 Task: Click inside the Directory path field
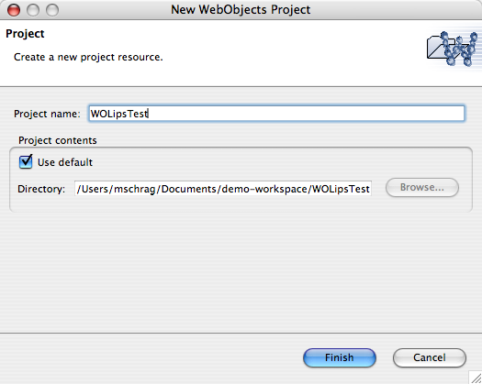pos(223,189)
